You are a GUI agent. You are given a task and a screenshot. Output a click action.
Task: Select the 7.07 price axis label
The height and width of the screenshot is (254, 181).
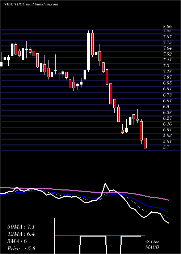pyautogui.click(x=167, y=77)
